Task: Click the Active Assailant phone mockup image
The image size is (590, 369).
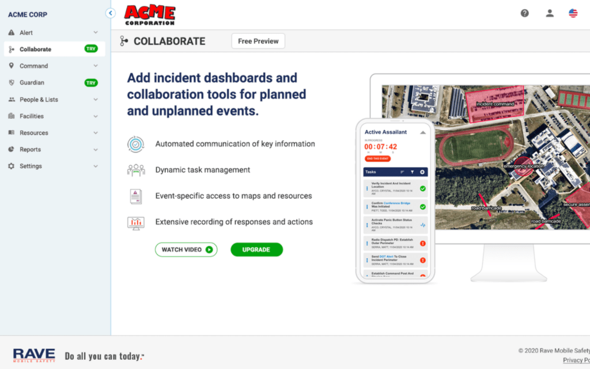Action: pyautogui.click(x=395, y=201)
